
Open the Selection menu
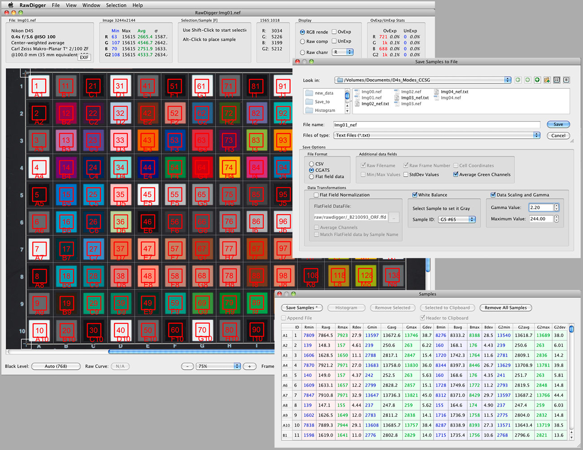point(116,5)
